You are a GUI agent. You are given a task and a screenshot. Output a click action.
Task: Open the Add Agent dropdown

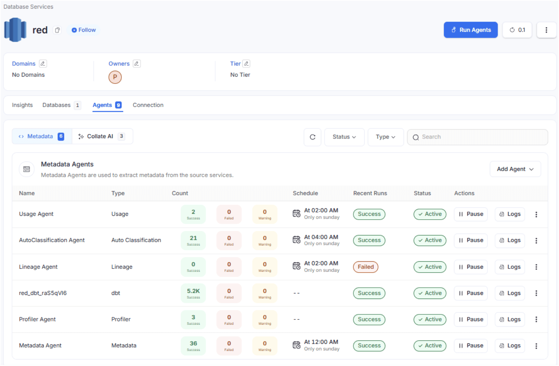click(x=515, y=169)
